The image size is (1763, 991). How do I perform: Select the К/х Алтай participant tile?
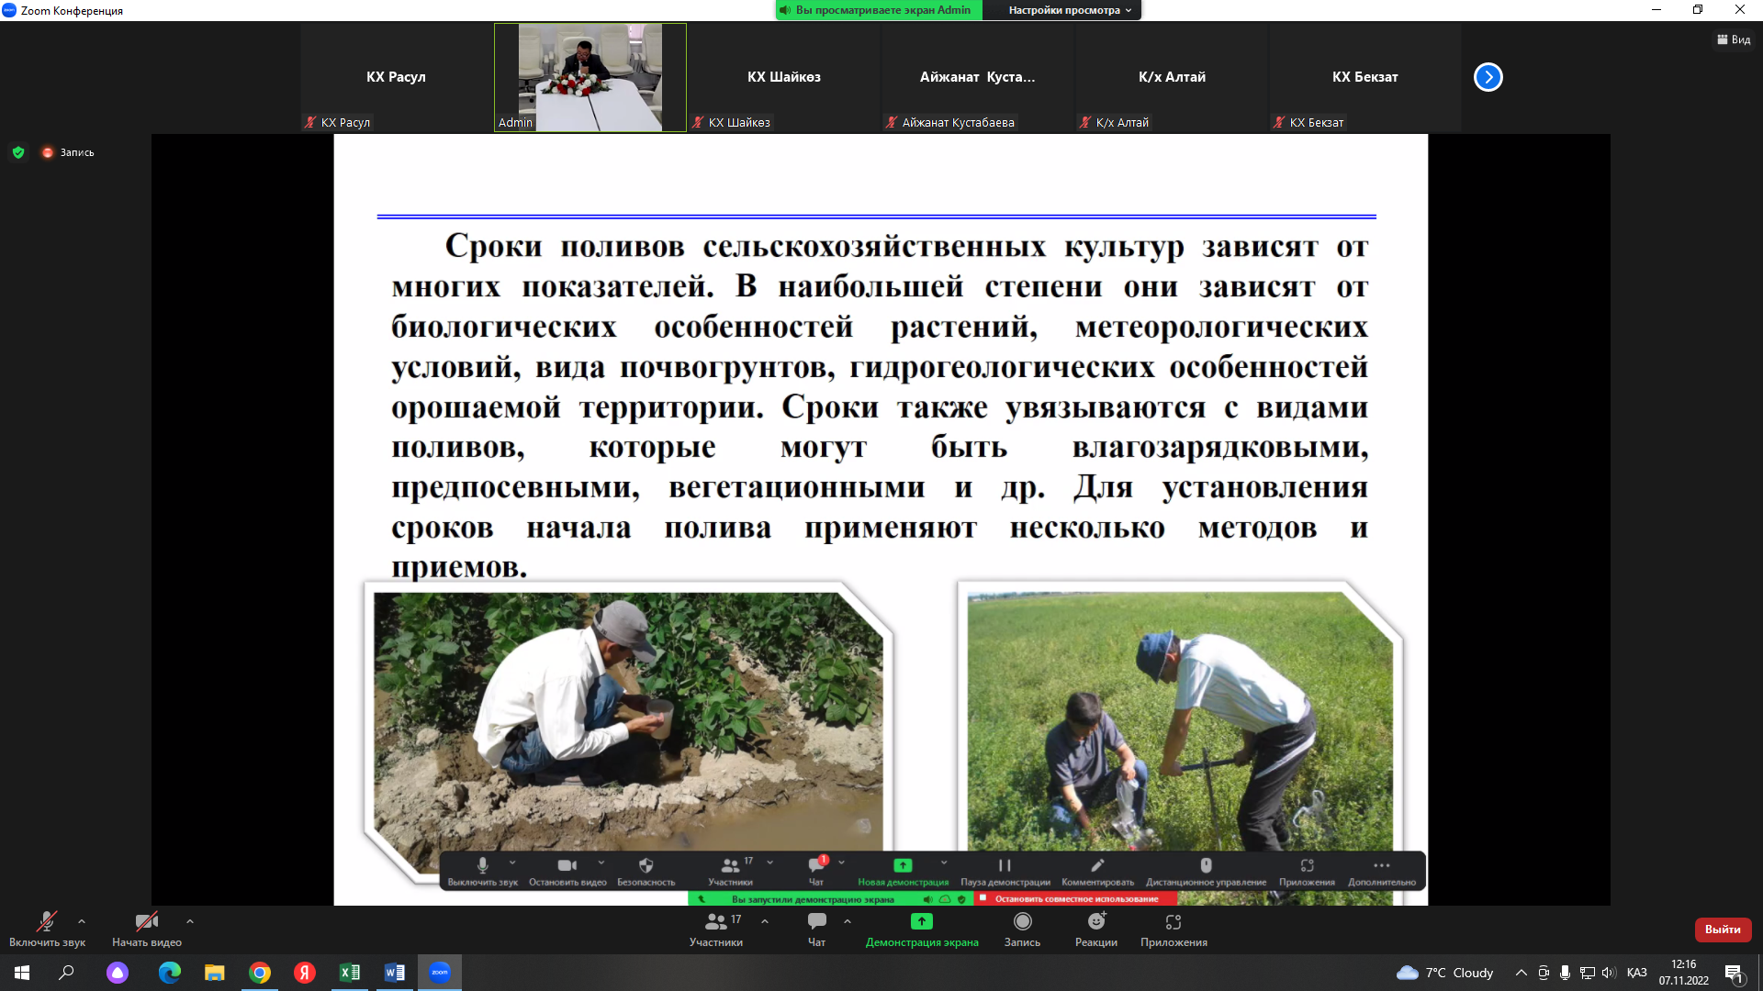pos(1172,77)
